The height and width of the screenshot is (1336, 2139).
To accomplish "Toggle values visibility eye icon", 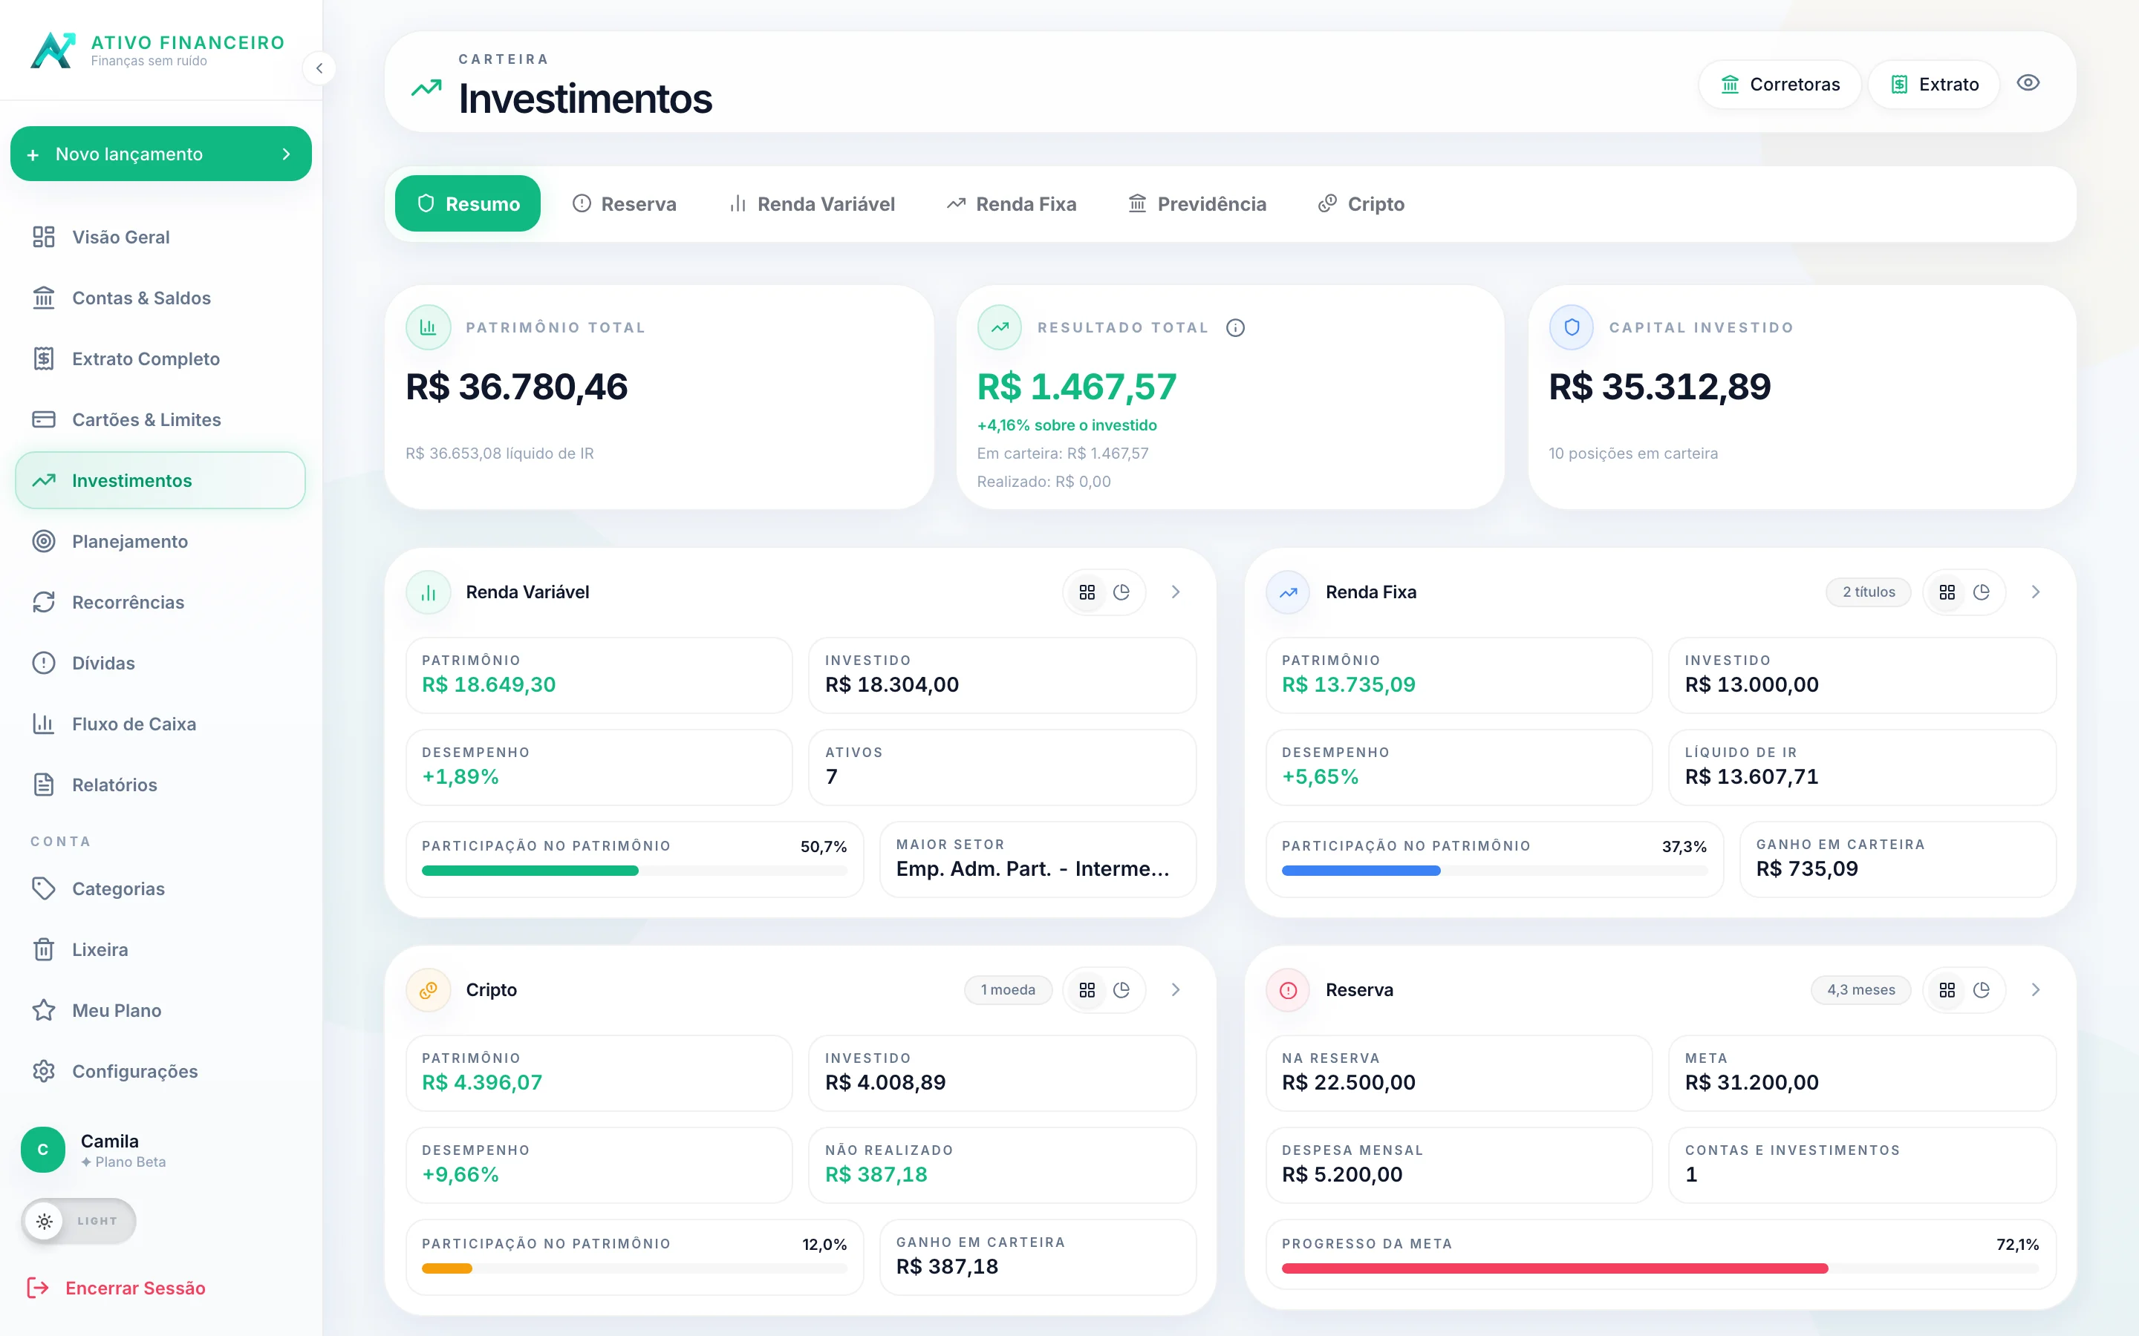I will [2028, 83].
